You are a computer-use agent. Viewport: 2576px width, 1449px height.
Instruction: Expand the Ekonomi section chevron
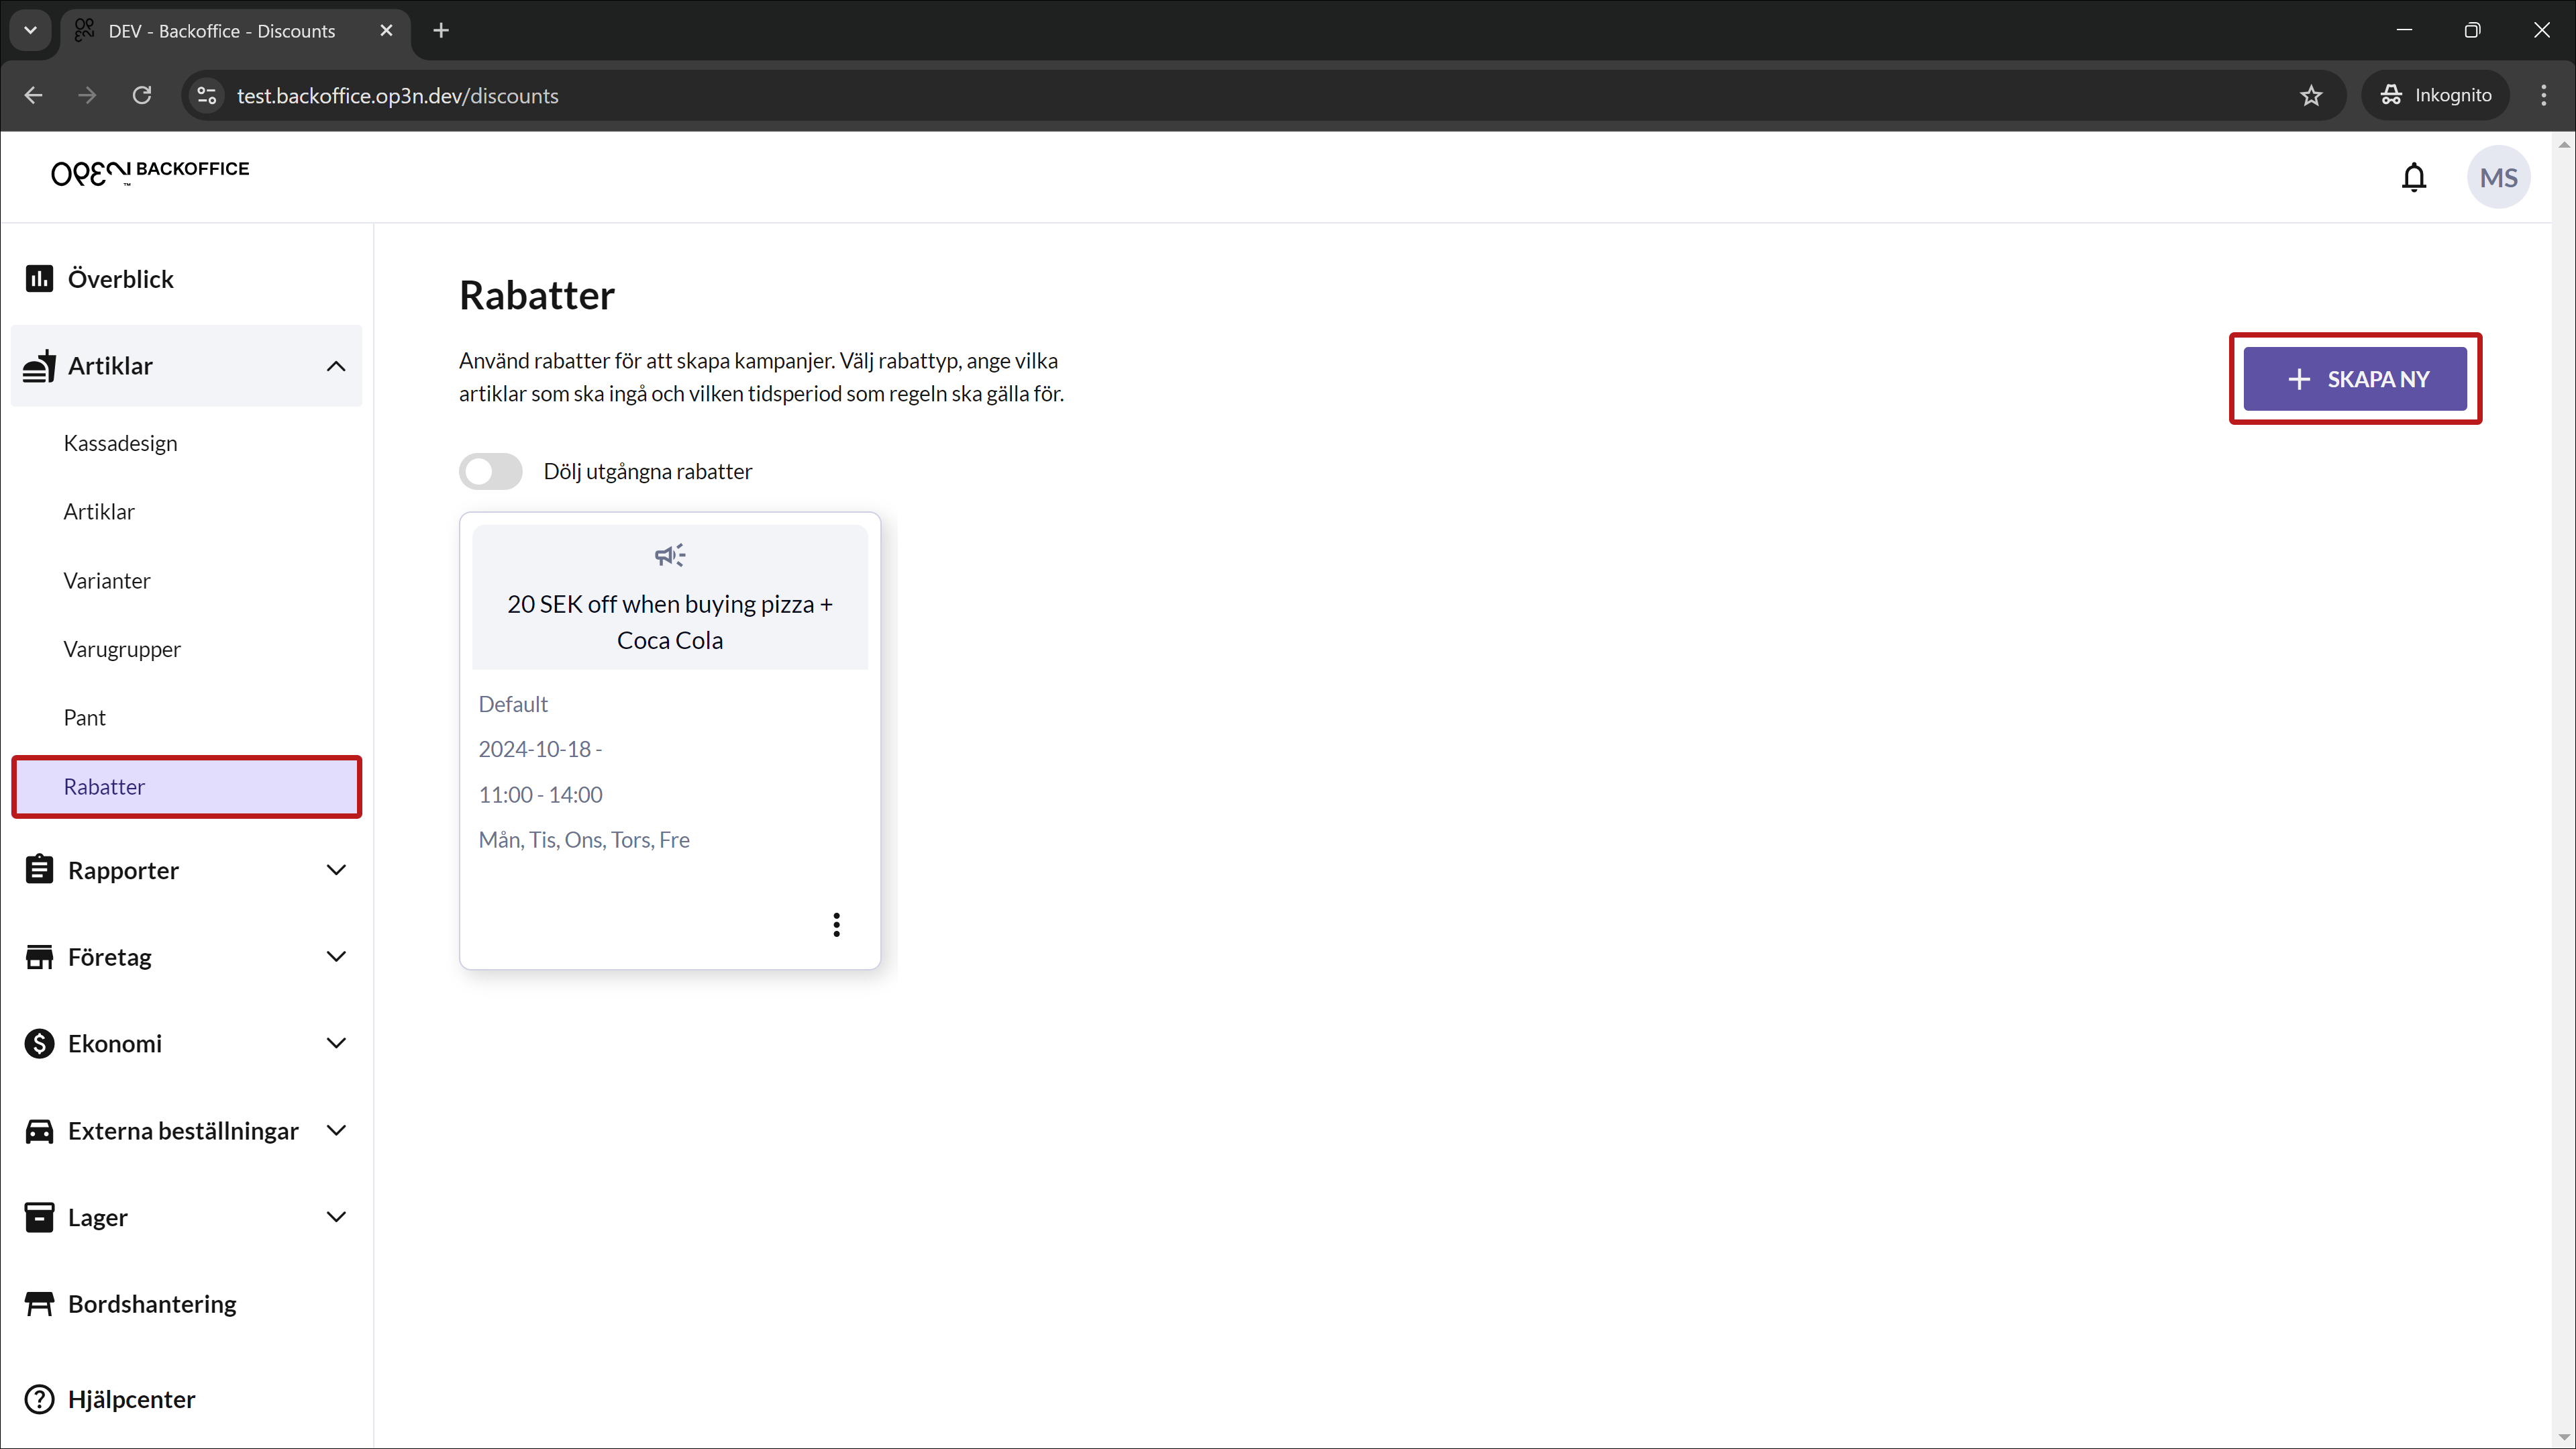tap(336, 1043)
